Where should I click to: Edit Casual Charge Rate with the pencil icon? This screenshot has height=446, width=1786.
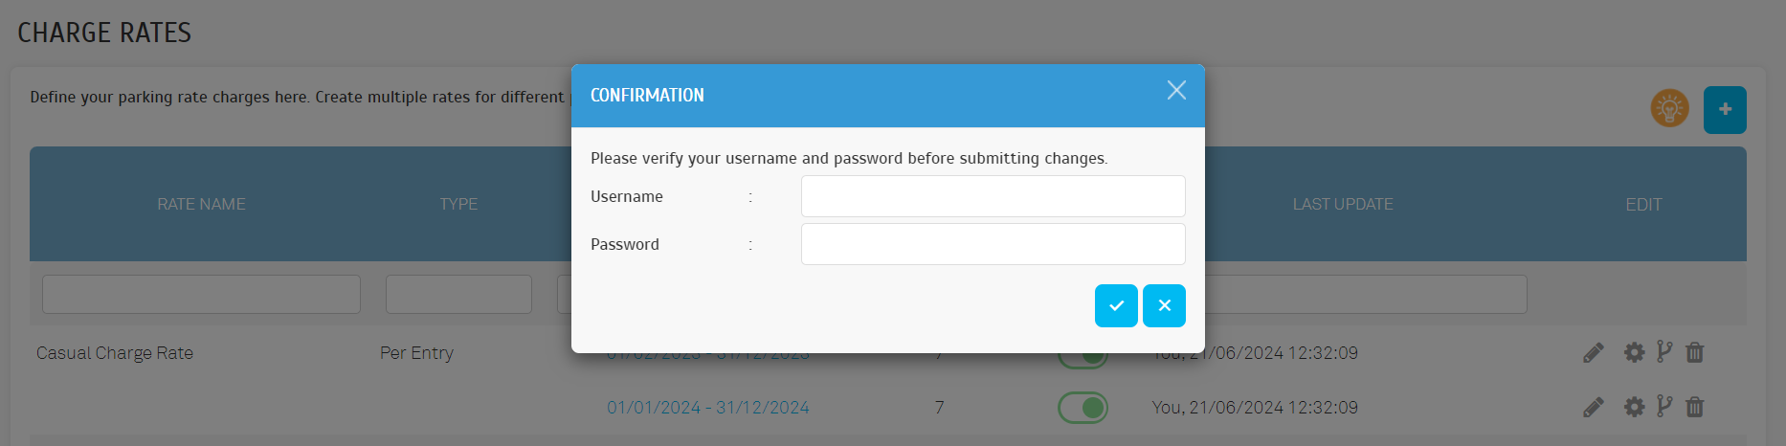[x=1594, y=353]
